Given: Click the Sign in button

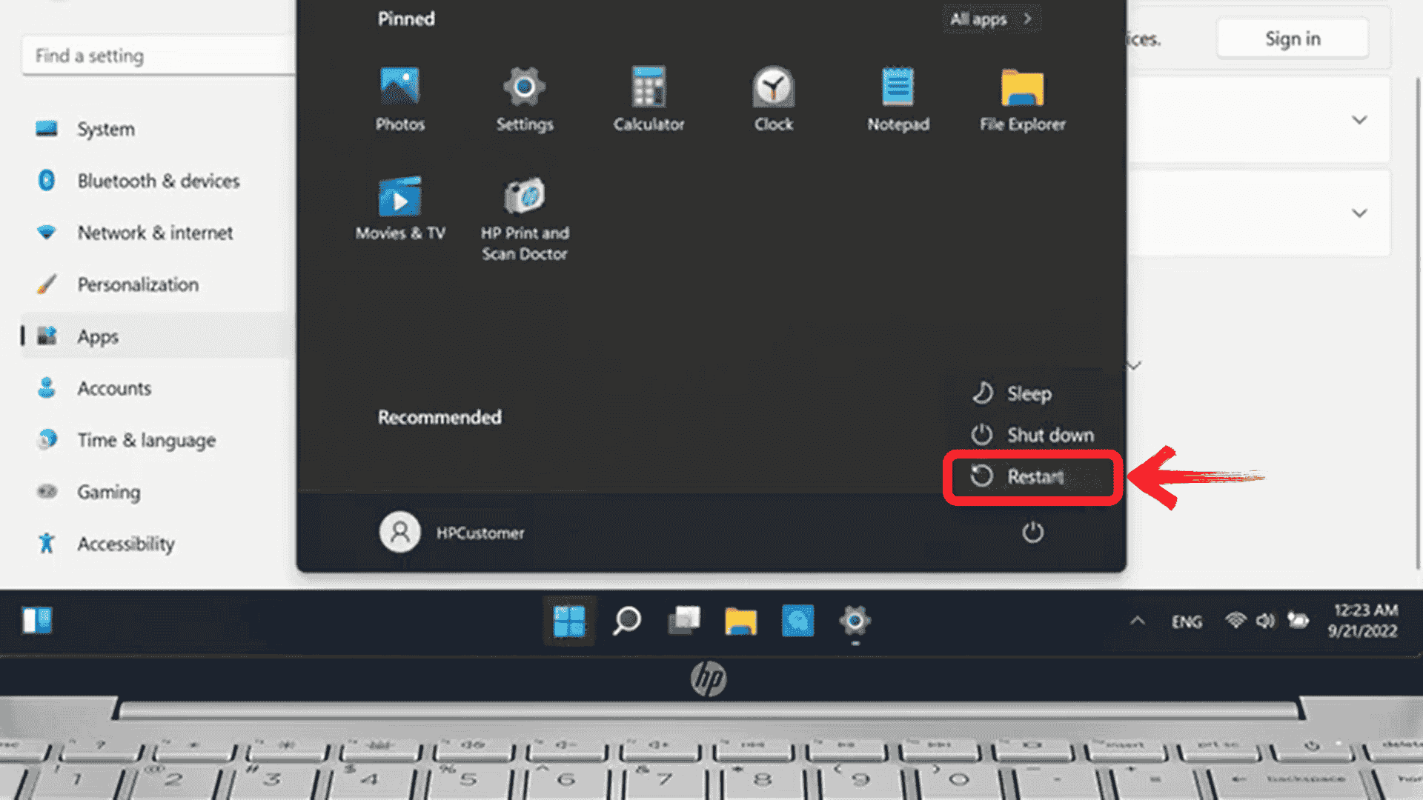Looking at the screenshot, I should [1293, 39].
